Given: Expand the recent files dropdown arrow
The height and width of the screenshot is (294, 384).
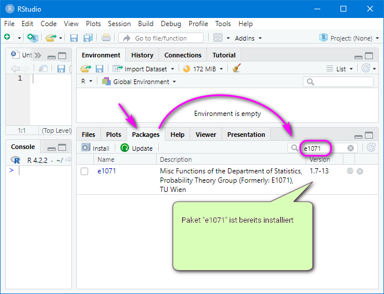Looking at the screenshot, I should [60, 38].
